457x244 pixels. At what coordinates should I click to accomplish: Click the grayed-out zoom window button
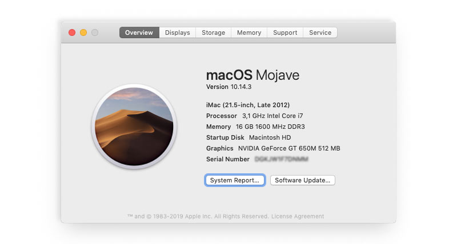tap(95, 32)
